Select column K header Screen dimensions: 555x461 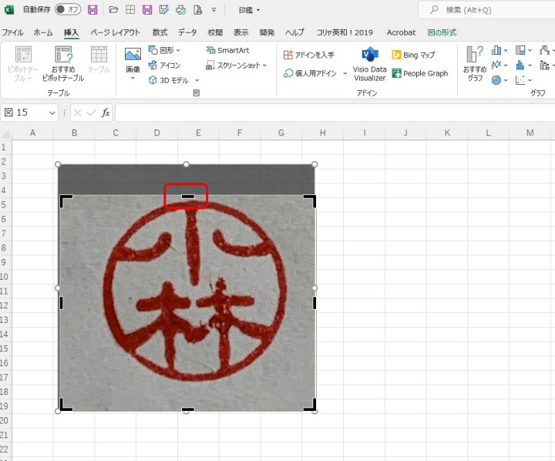click(447, 133)
